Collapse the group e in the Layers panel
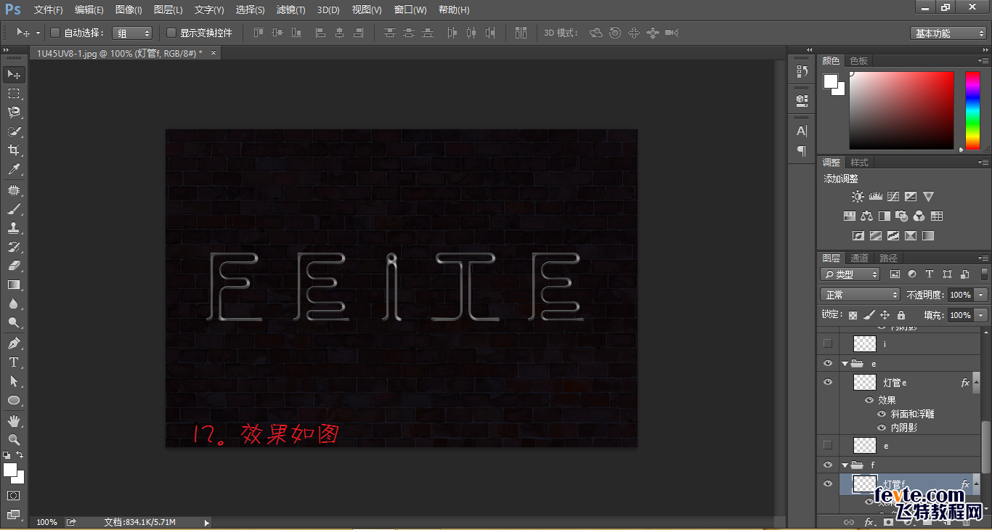The image size is (992, 530). coord(845,364)
